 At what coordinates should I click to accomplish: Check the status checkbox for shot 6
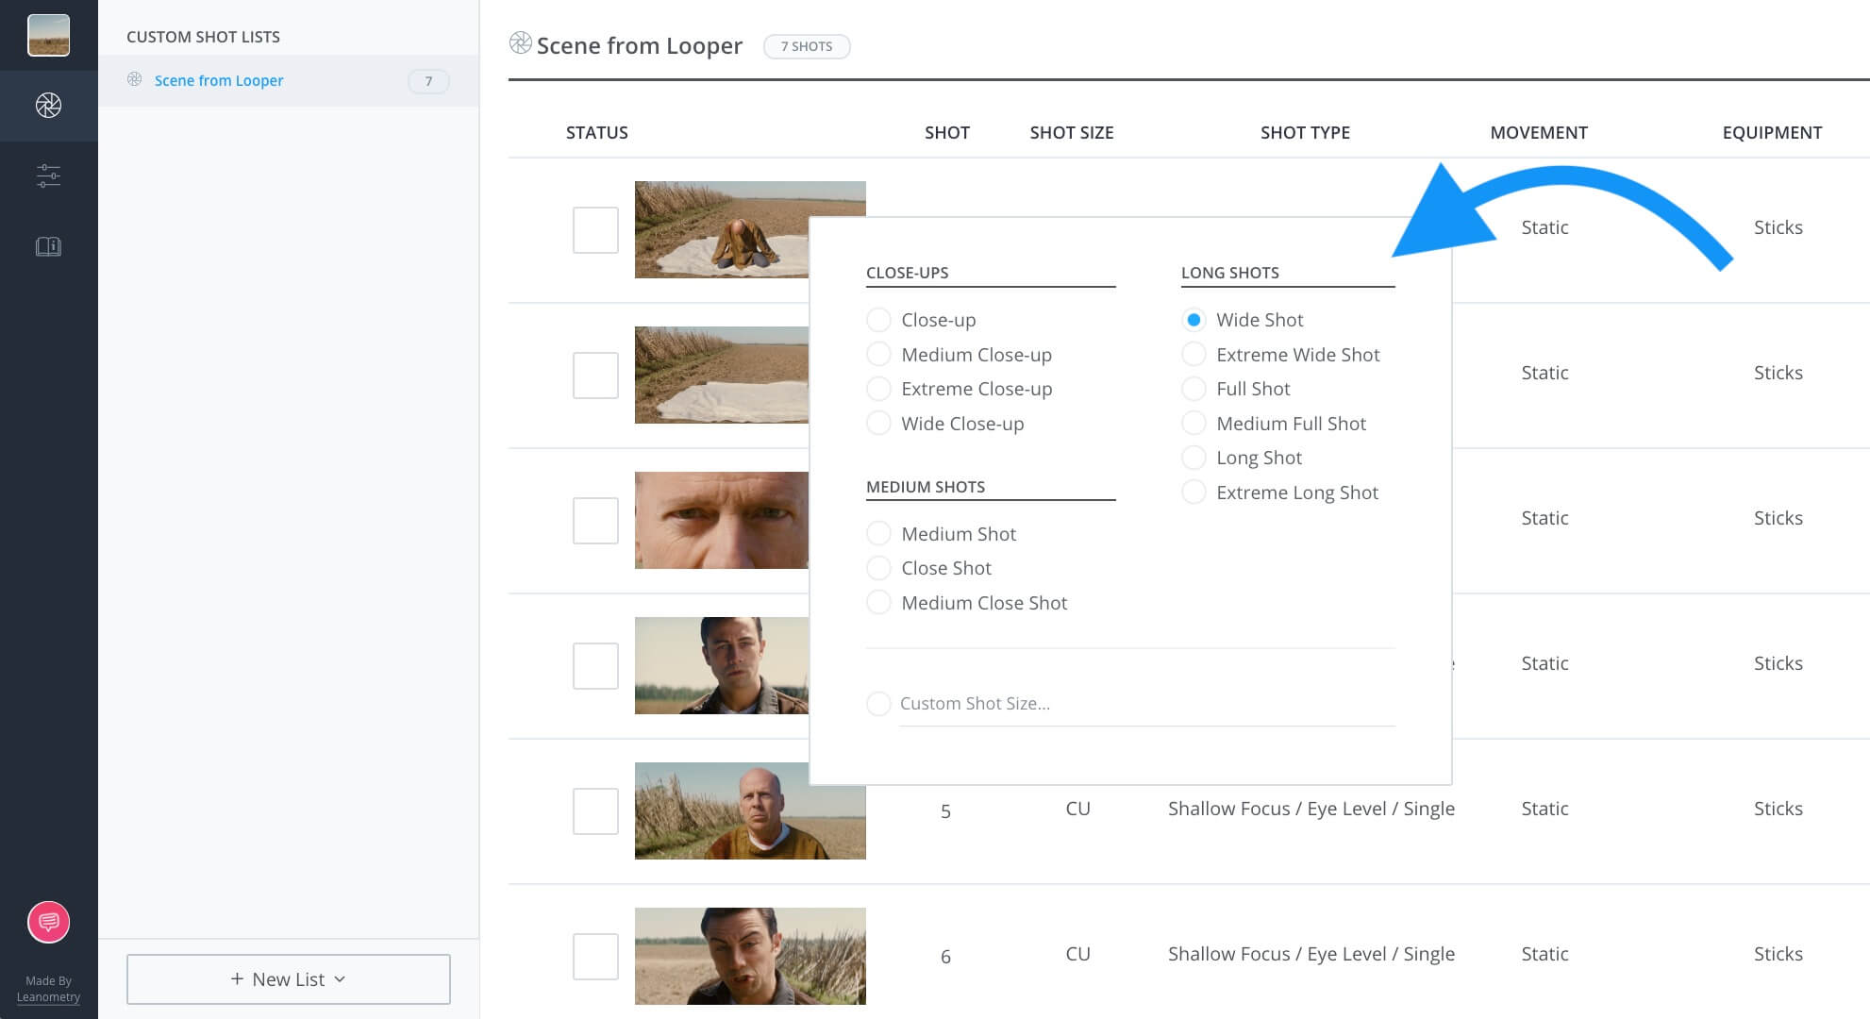[595, 956]
